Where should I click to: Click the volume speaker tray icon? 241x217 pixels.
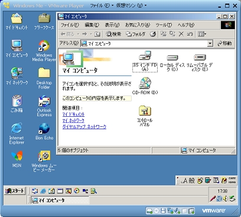pyautogui.click(x=226, y=199)
